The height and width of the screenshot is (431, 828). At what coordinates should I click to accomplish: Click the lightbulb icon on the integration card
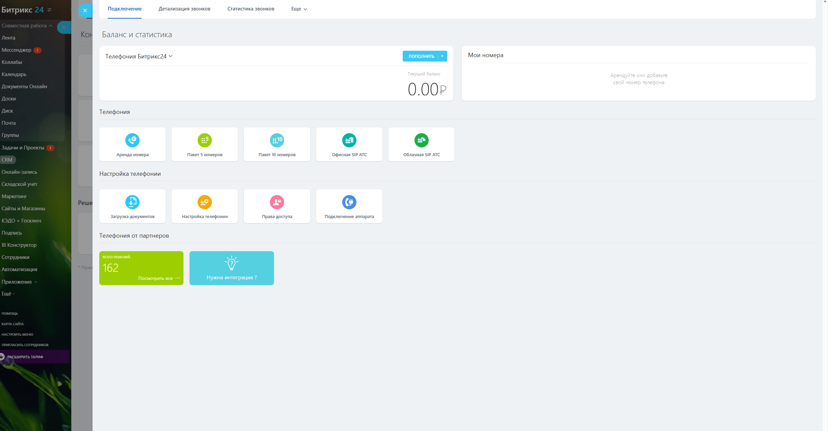point(232,263)
